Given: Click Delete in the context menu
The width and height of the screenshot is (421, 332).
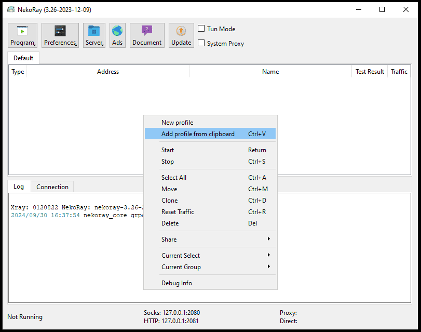Looking at the screenshot, I should point(210,223).
